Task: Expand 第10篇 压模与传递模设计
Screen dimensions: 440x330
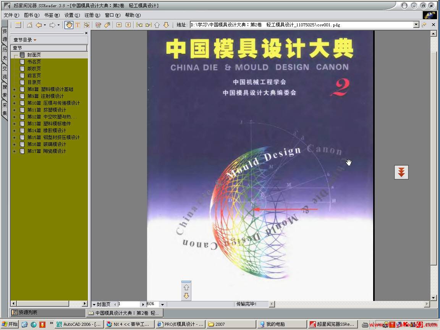Action: (x=14, y=103)
